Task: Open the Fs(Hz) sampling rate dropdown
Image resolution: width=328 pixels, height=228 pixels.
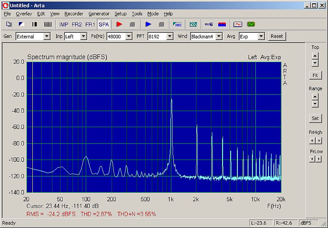Action: pos(129,36)
